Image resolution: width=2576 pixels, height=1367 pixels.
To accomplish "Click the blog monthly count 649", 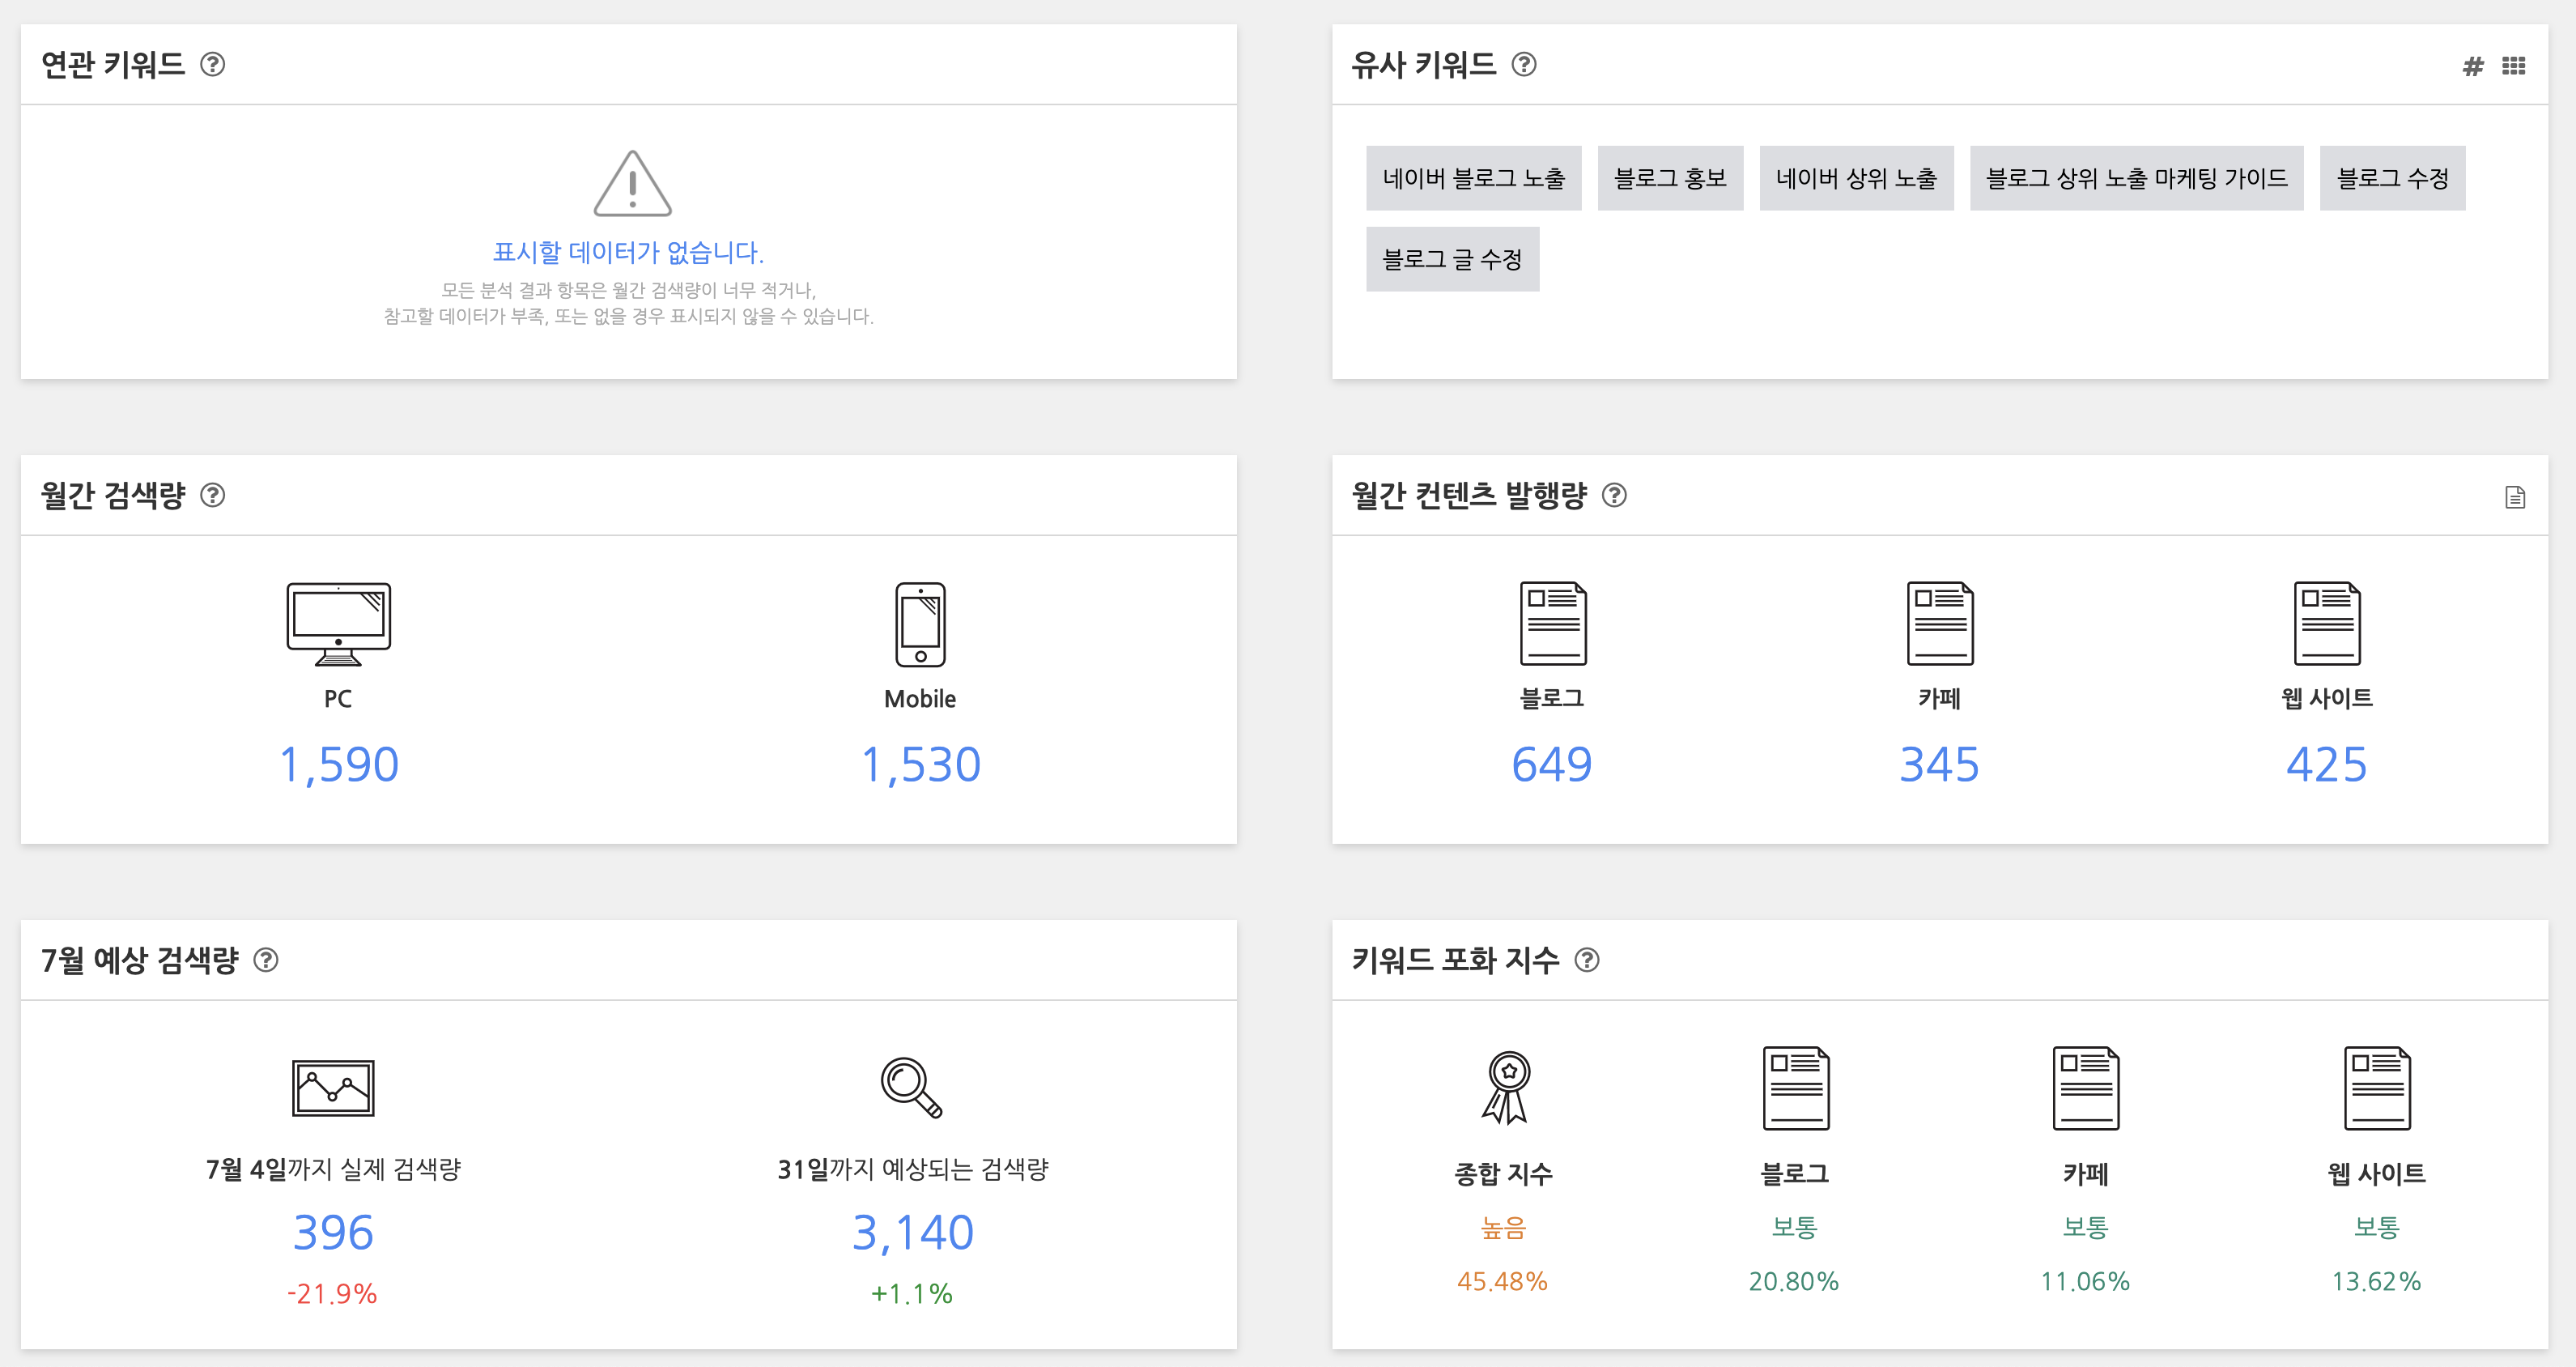I will [1551, 765].
